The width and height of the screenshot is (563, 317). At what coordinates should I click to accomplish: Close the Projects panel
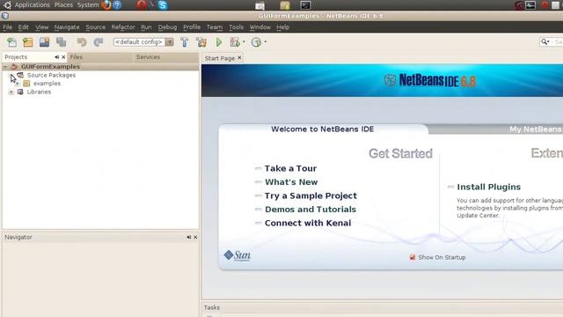pyautogui.click(x=63, y=57)
